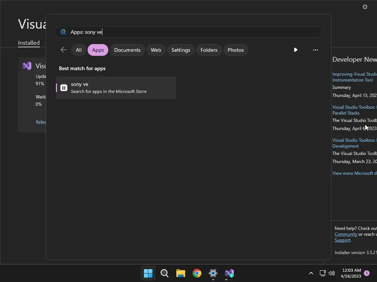
Task: Open File Explorer from the taskbar
Action: pyautogui.click(x=180, y=273)
